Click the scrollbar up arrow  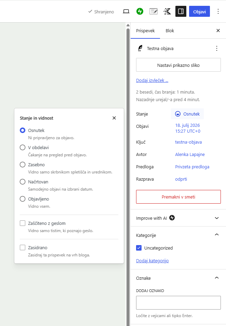click(128, 25)
